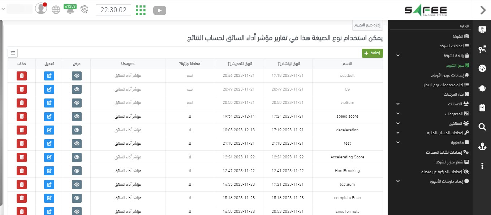This screenshot has width=491, height=215.
Task: Edit the speed score formula
Action: (x=49, y=117)
